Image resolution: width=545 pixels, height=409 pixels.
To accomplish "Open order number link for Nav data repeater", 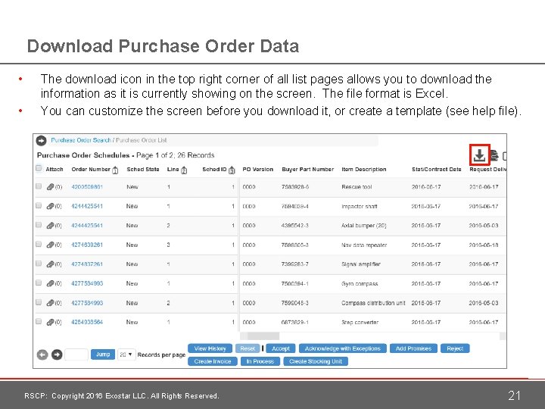I will [x=87, y=245].
